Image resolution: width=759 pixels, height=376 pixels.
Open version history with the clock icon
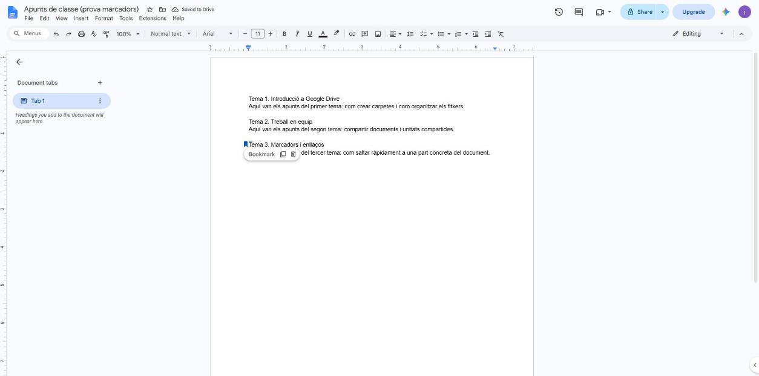tap(559, 12)
